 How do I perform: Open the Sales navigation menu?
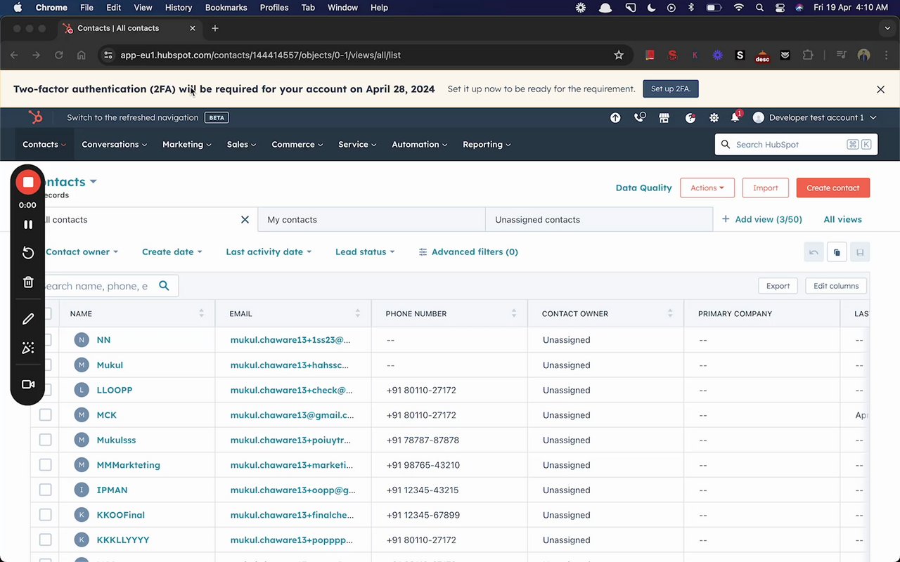tap(242, 145)
